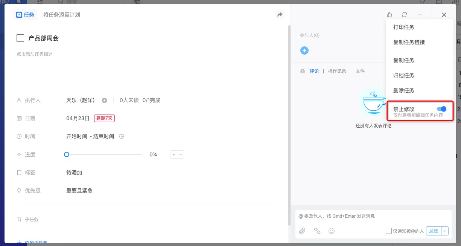Select 打印任务 from the menu
Screen dimensions: 461x246
pos(404,27)
